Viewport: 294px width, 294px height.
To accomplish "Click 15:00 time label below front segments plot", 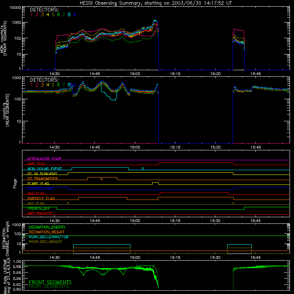I will (x=135, y=74).
